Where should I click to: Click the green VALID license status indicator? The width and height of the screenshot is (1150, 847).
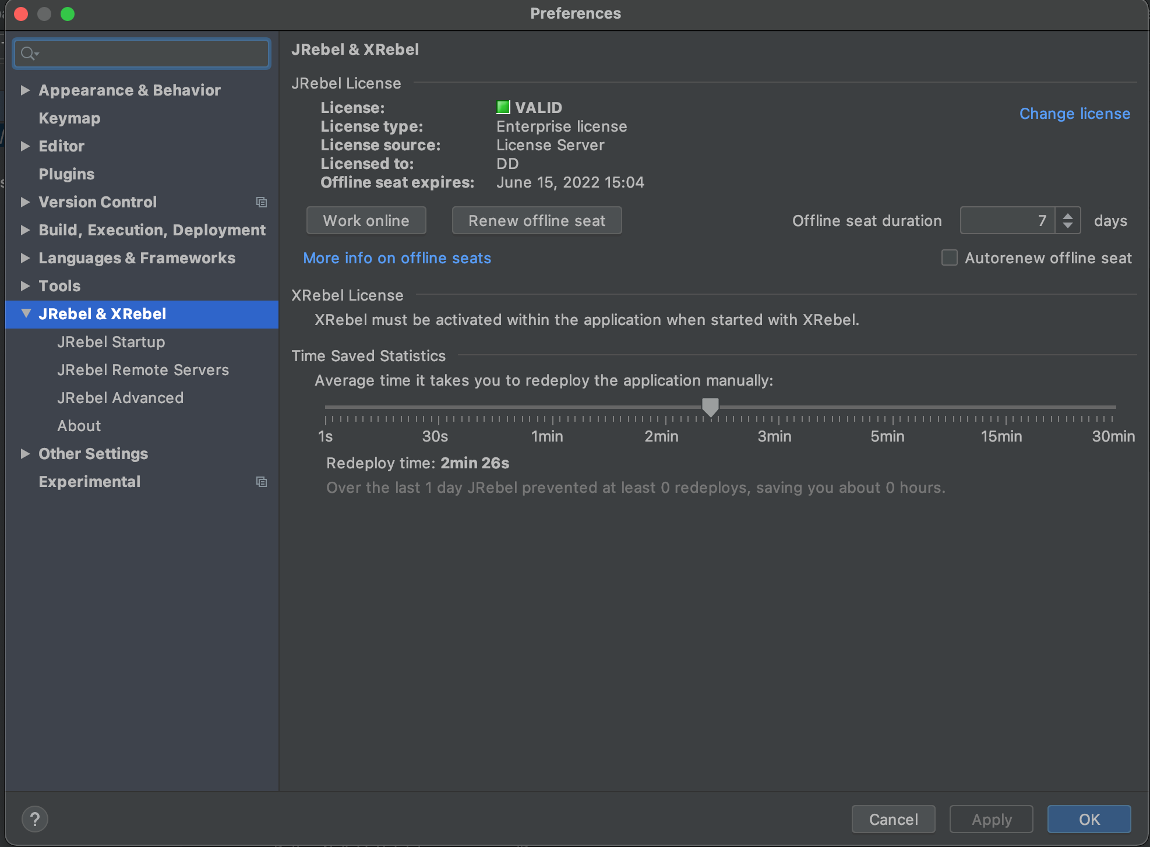coord(503,108)
